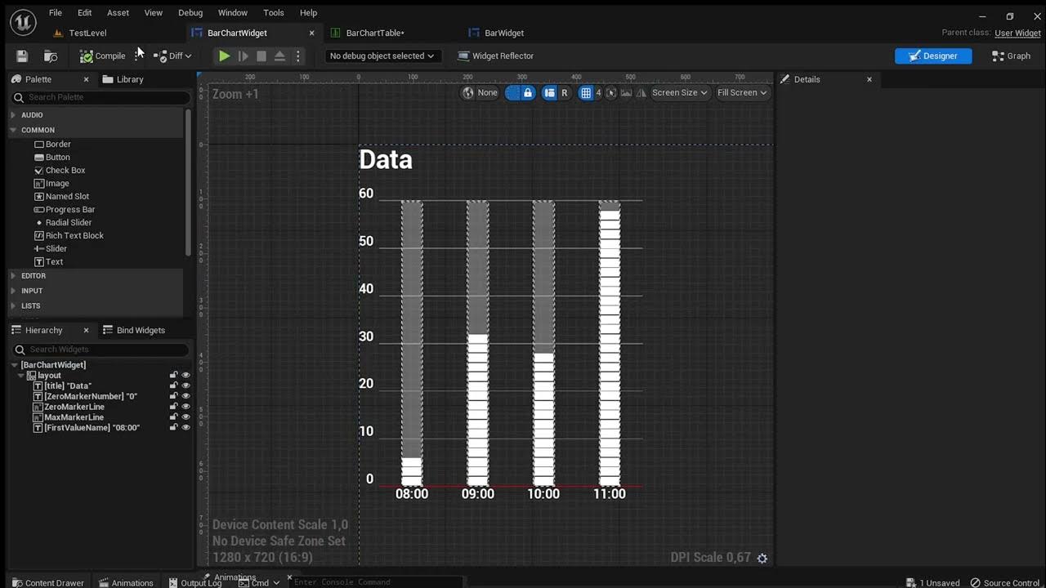
Task: Click the Search Widgets field in Hierarchy
Action: tap(101, 350)
